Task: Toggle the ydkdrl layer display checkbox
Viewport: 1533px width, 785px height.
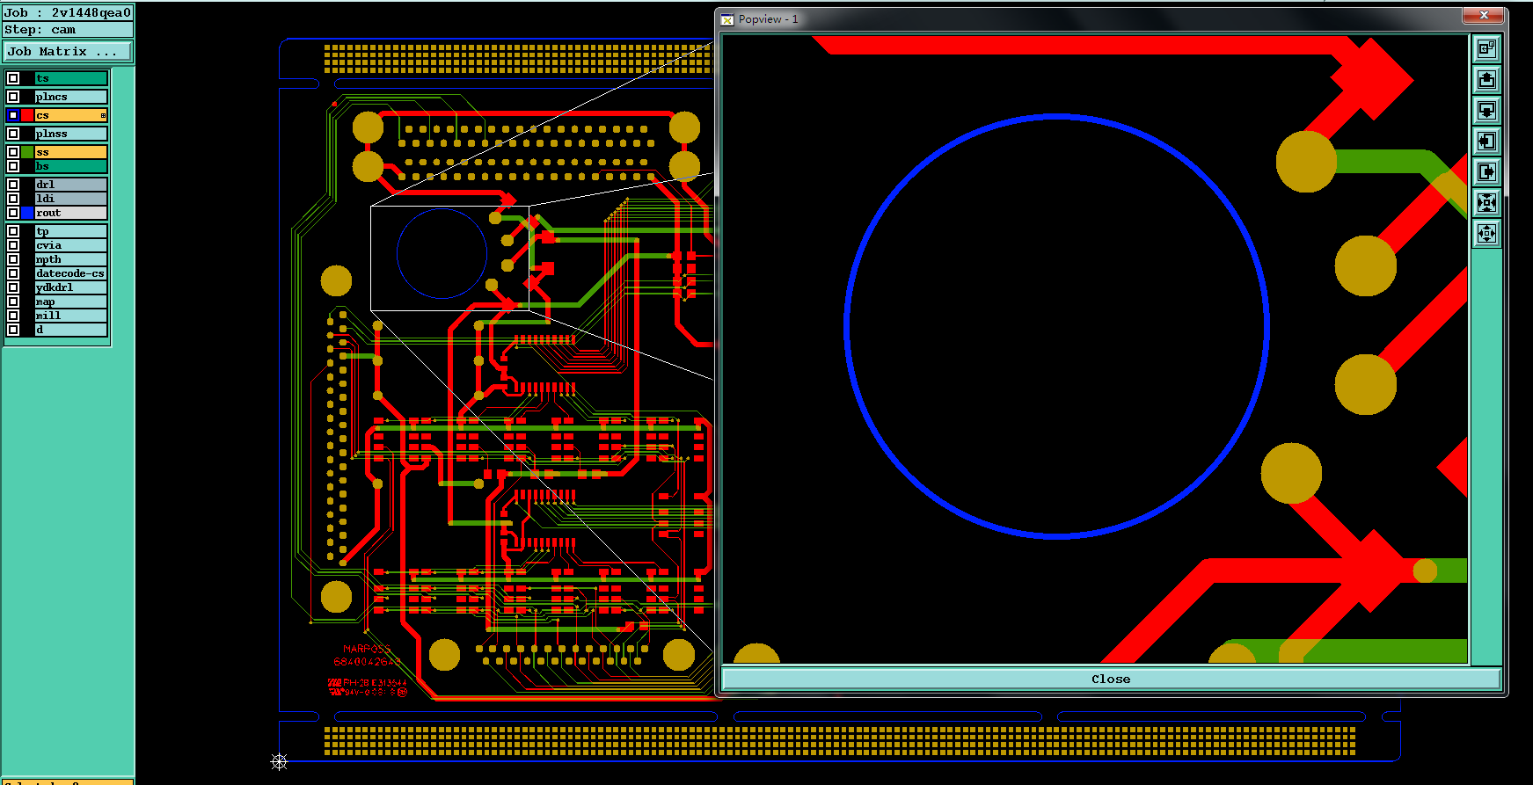Action: click(13, 287)
